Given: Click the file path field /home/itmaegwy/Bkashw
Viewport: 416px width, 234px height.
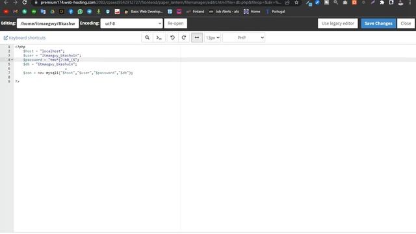Looking at the screenshot, I should pos(47,23).
